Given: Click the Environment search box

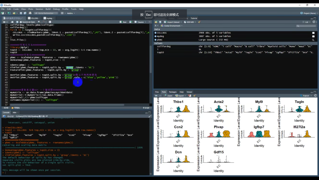Looking at the screenshot, I should pyautogui.click(x=306, y=26).
